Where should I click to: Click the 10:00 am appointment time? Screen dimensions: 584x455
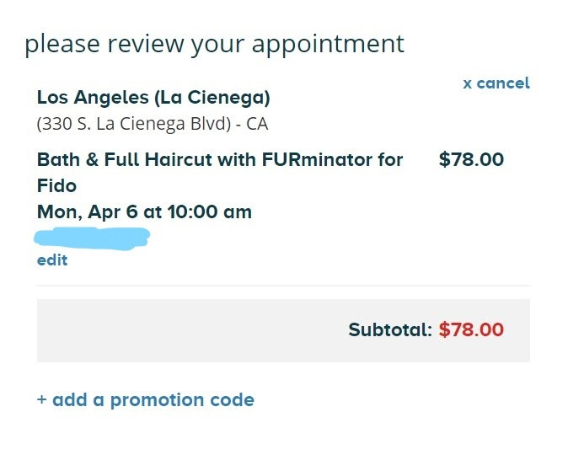click(x=210, y=211)
